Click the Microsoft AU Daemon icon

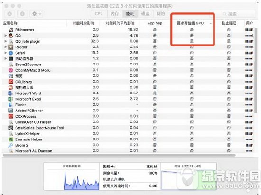(11, 151)
